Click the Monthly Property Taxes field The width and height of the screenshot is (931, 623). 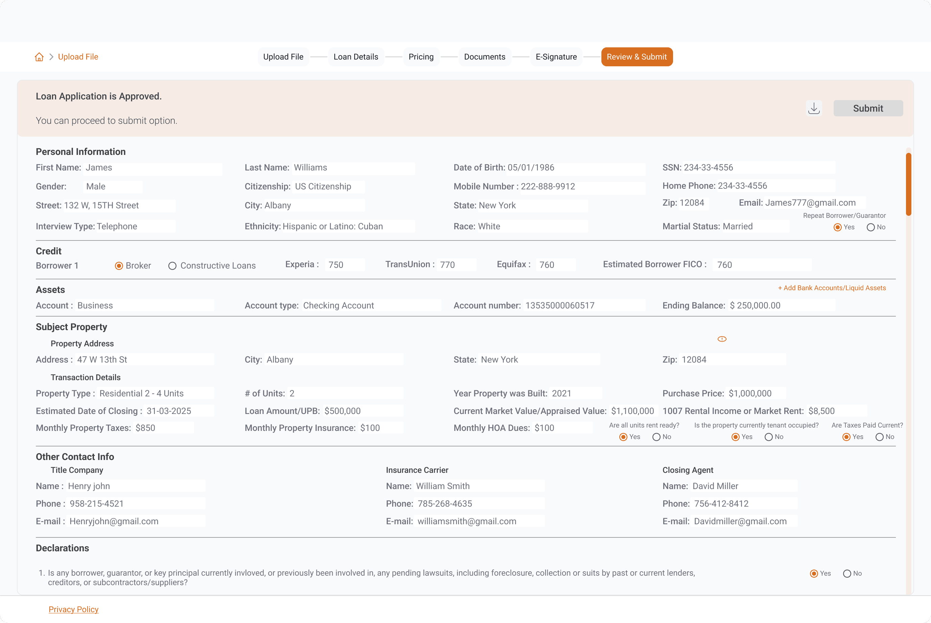point(163,428)
